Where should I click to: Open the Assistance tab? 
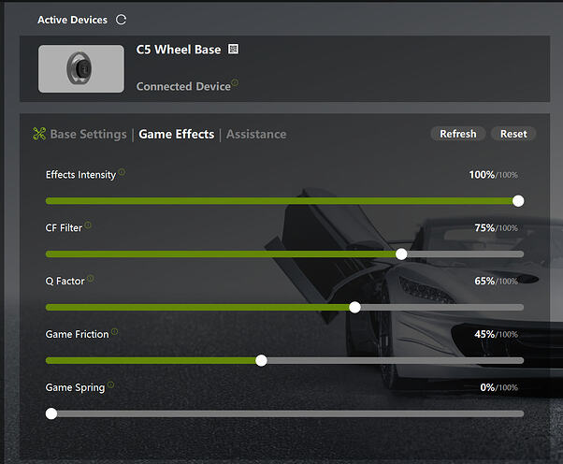point(256,134)
